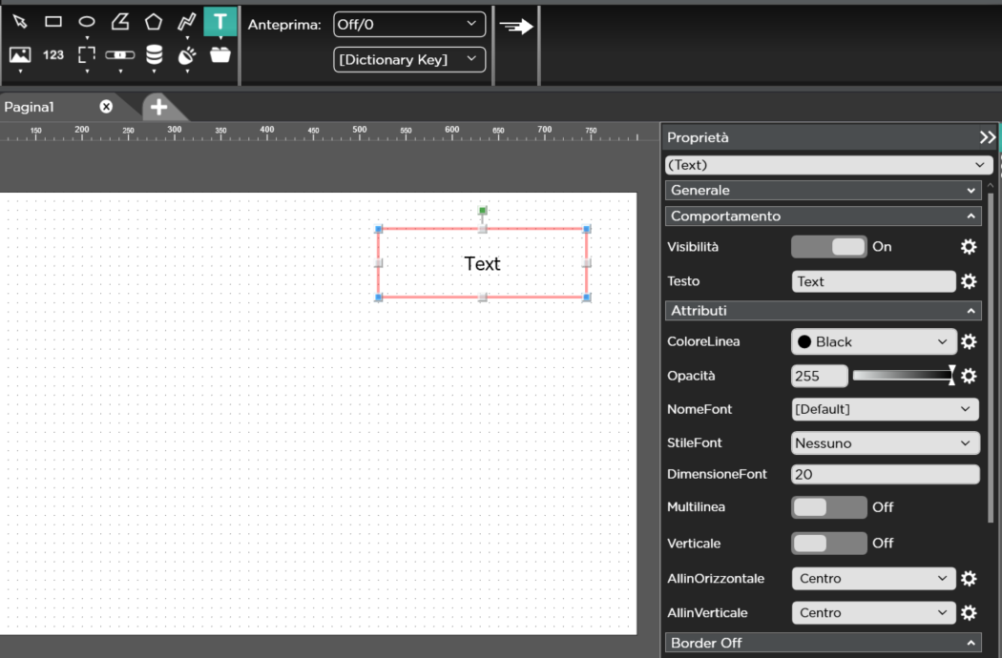1002x658 pixels.
Task: Add a new page with plus tab
Action: click(x=159, y=107)
